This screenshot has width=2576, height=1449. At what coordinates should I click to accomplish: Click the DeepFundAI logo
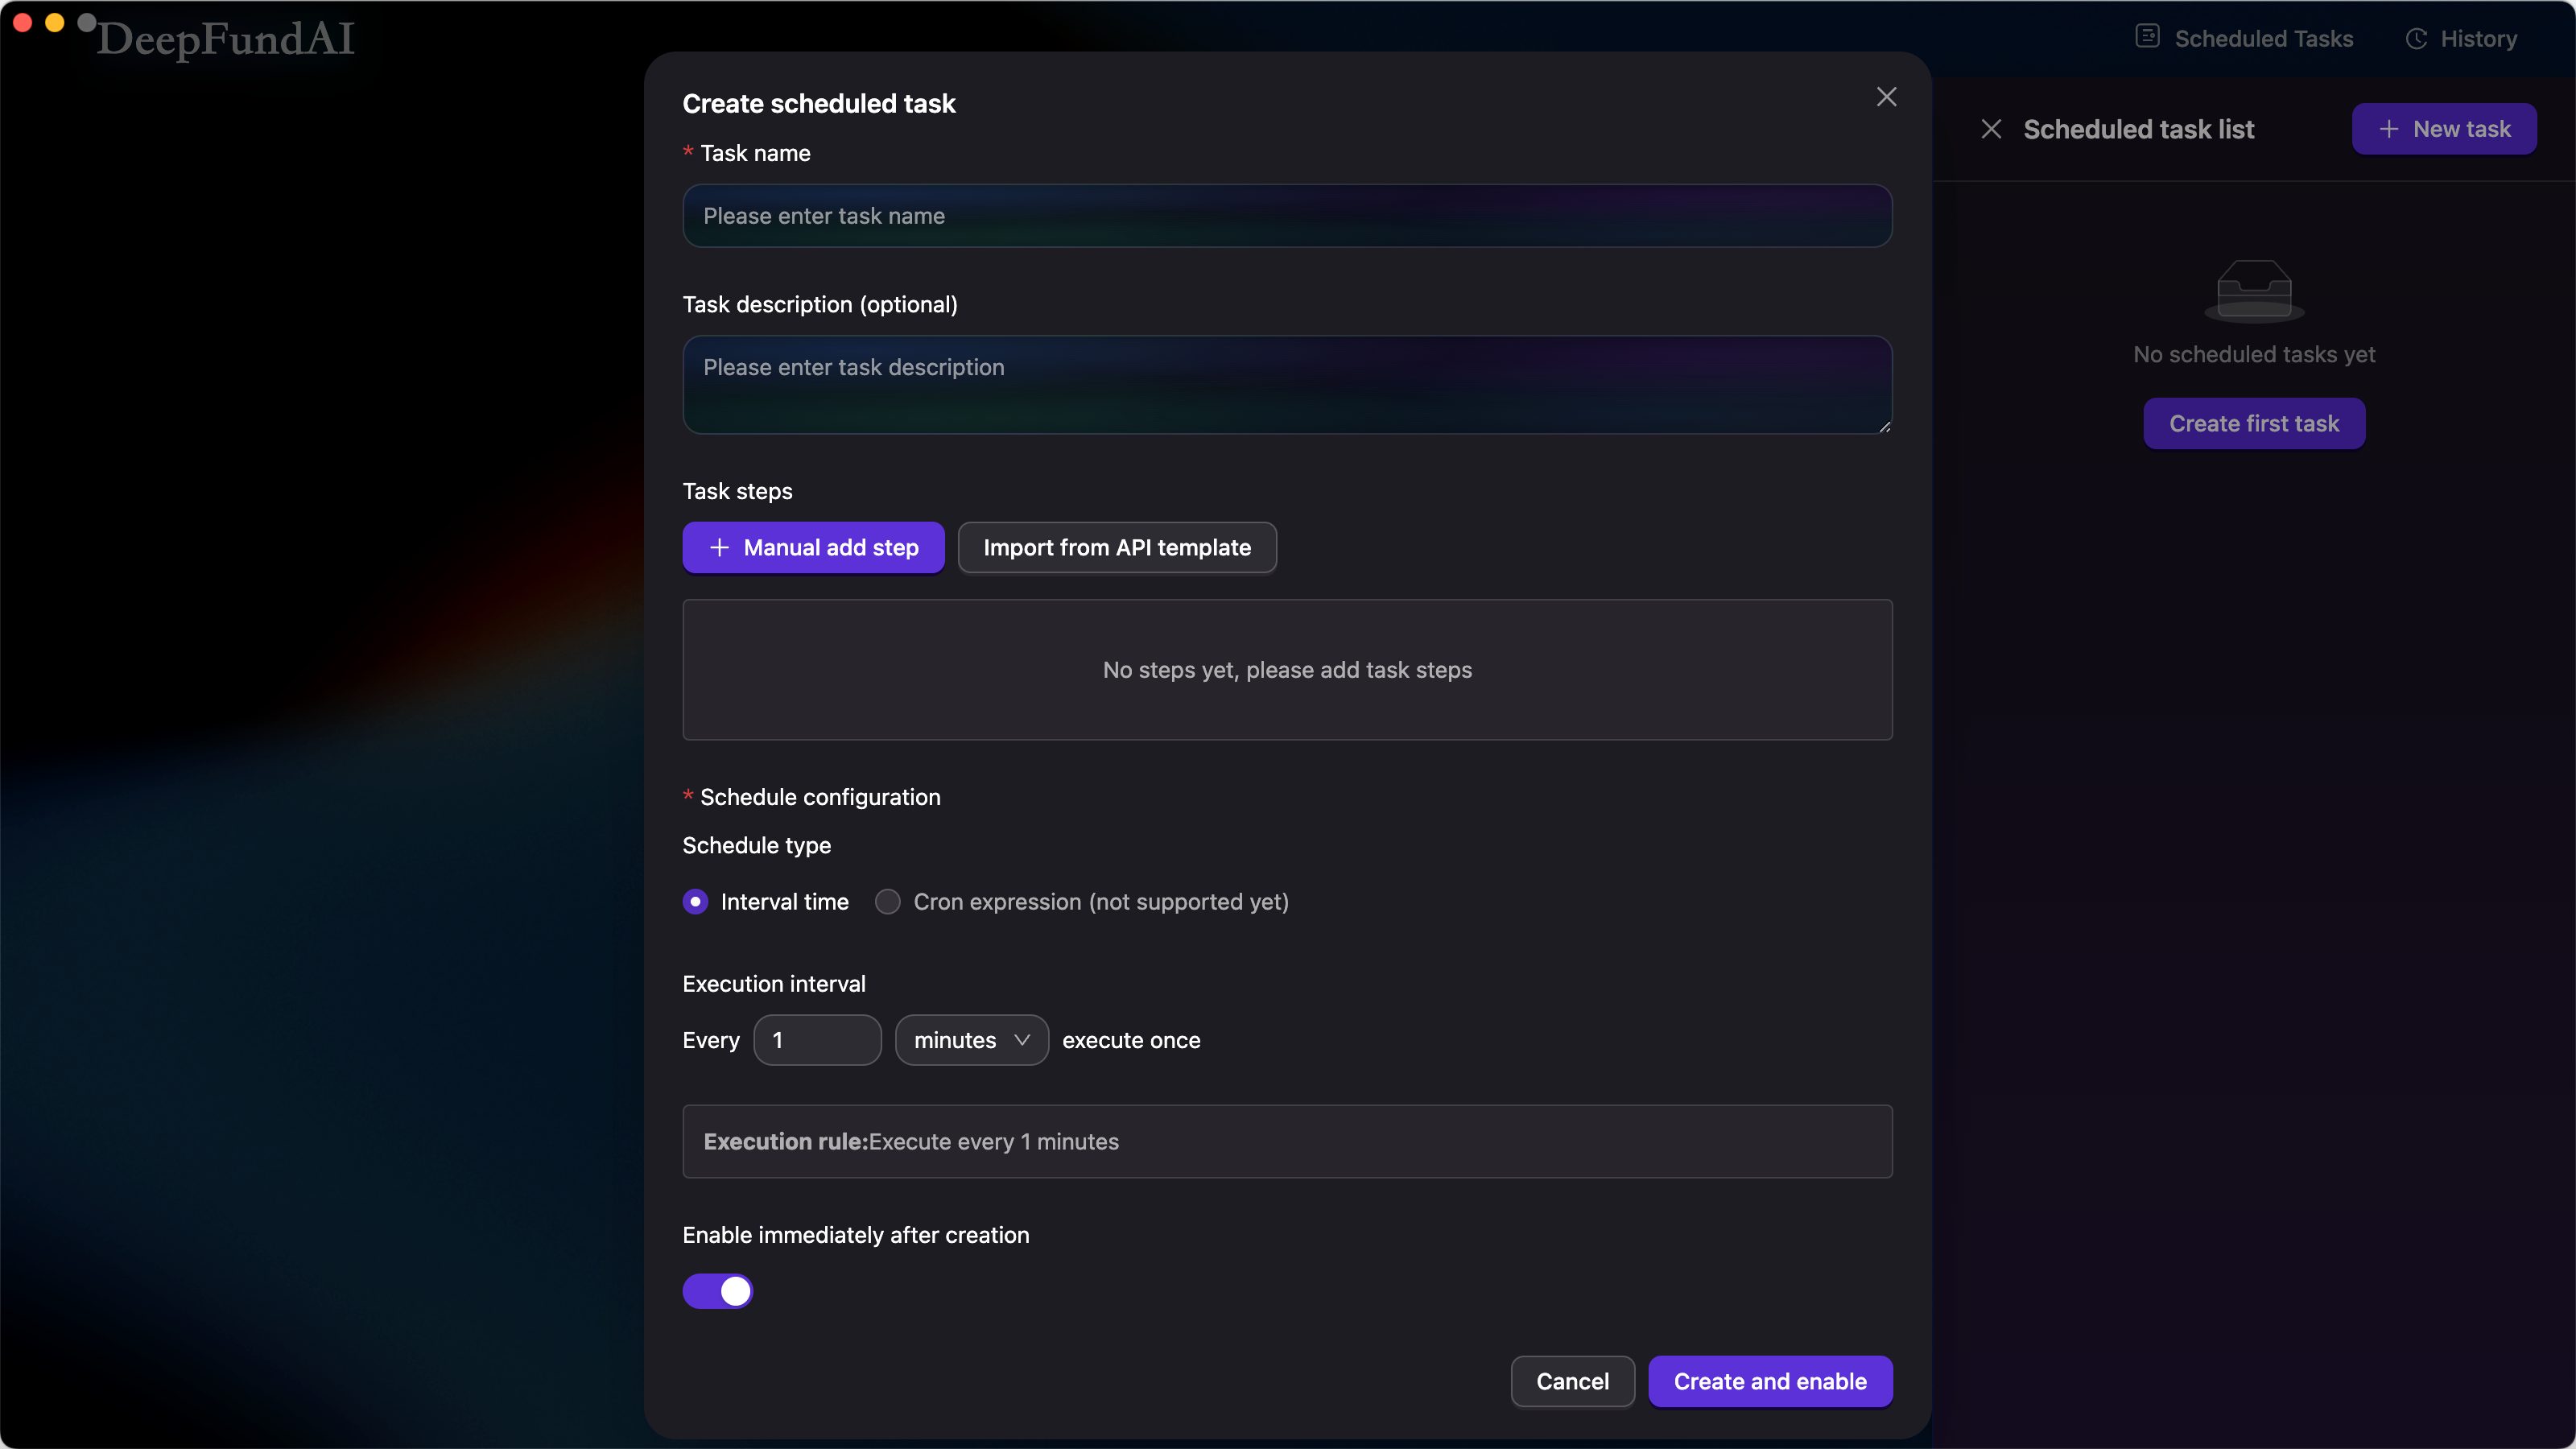coord(226,40)
